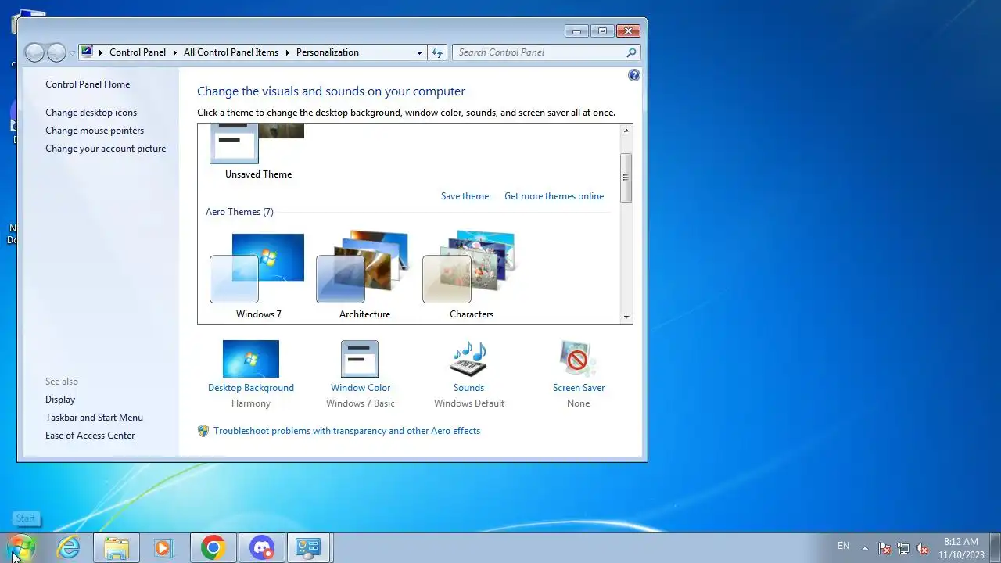Launch Internet Explorer from the taskbar
This screenshot has height=563, width=1001.
pos(69,547)
